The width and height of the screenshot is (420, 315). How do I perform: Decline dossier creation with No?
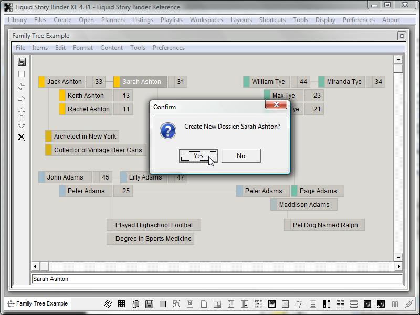(241, 156)
